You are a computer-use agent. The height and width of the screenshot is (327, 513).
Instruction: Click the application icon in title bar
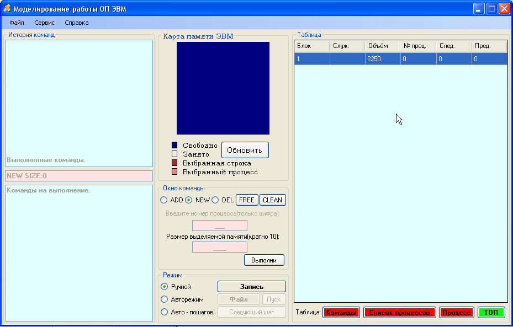(7, 8)
